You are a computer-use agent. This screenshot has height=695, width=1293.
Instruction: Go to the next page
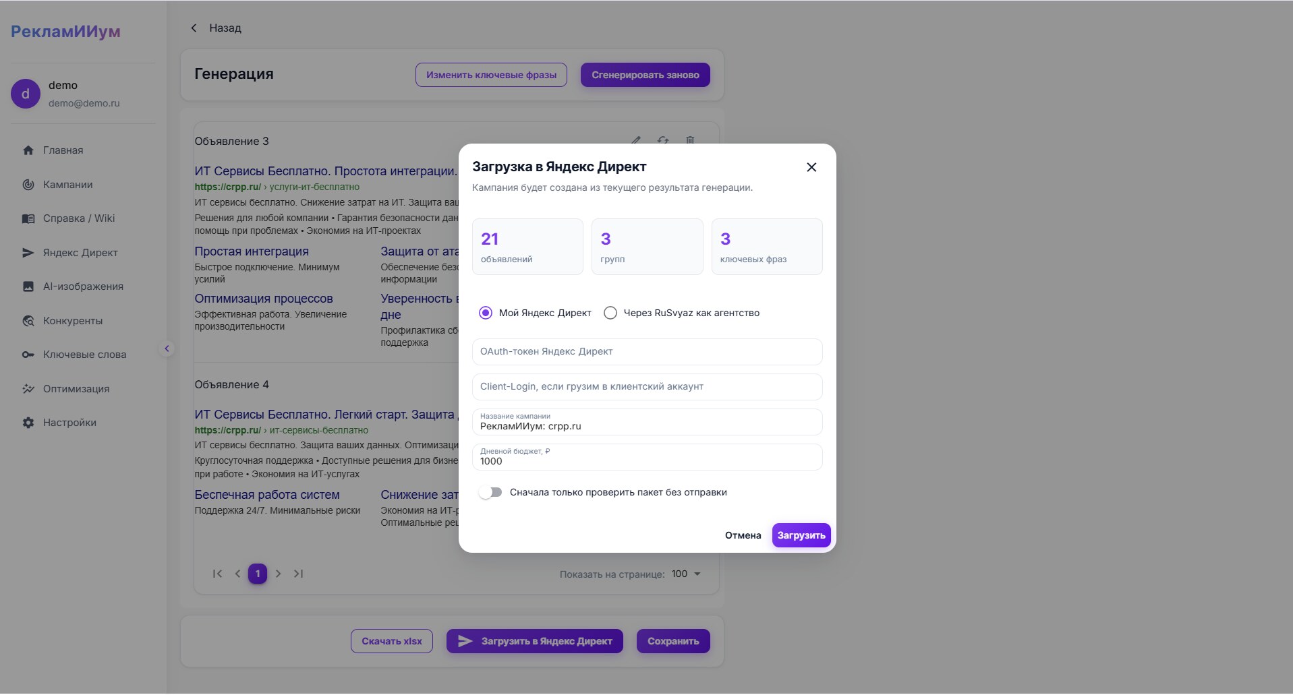(278, 574)
